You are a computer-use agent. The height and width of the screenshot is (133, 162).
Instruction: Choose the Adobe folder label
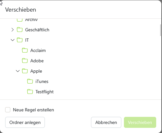[37, 61]
